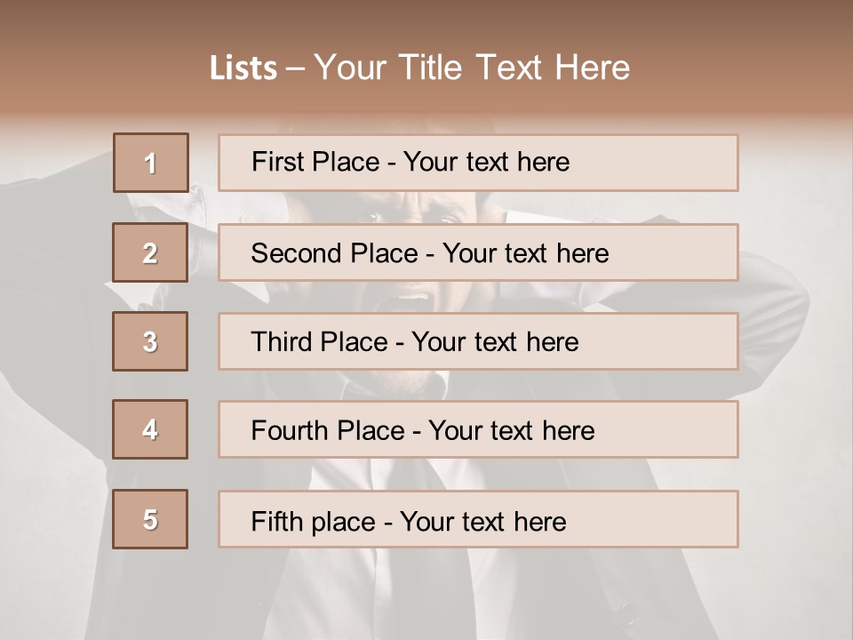Image resolution: width=853 pixels, height=640 pixels.
Task: Click the word Third in list
Action: click(x=282, y=342)
